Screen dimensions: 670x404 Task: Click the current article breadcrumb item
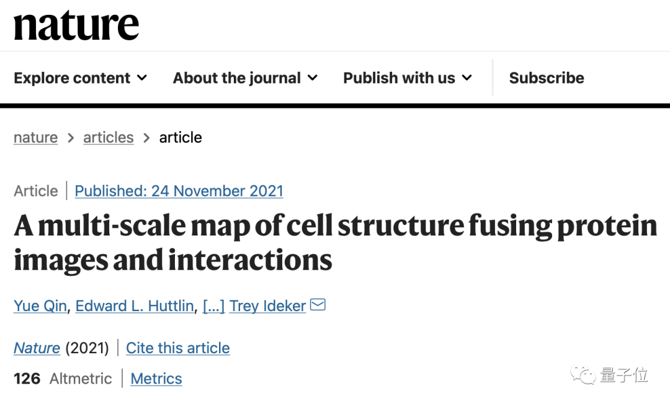point(181,138)
